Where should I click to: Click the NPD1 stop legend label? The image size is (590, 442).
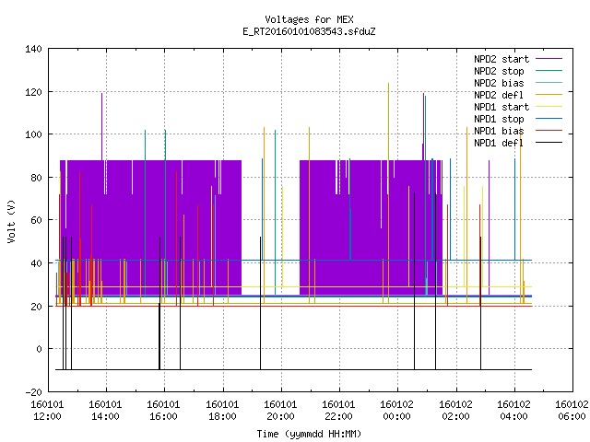[x=499, y=119]
